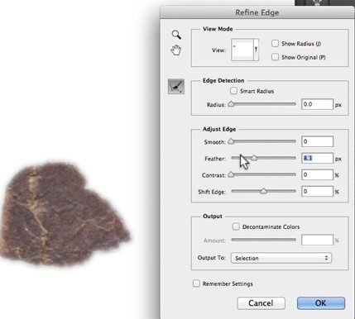Enable Decontaminate Colors checkbox
The height and width of the screenshot is (319, 355).
(x=236, y=226)
